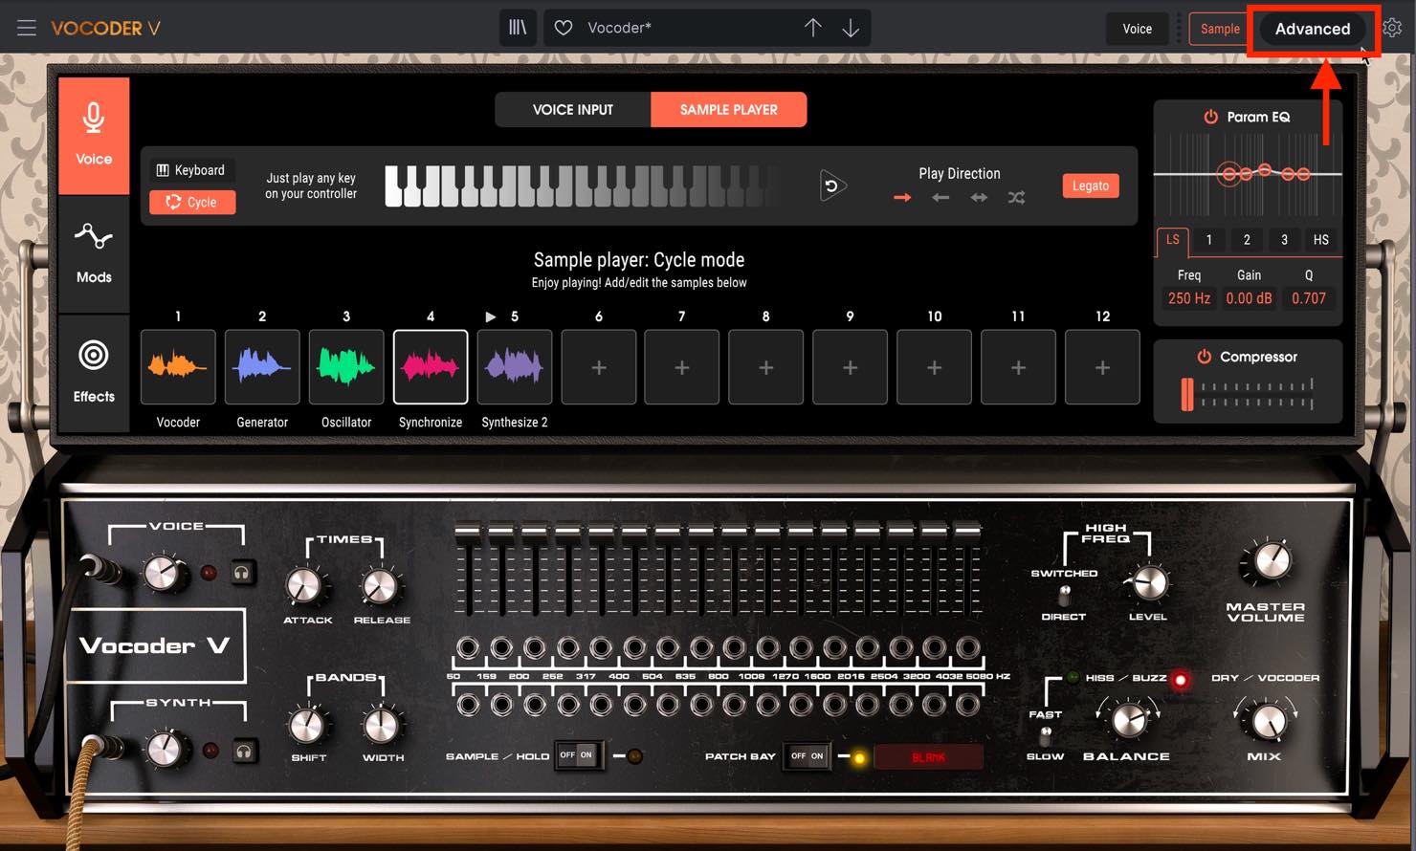Select the Synthesize 2 sample slot 5
This screenshot has height=851, width=1416.
515,367
